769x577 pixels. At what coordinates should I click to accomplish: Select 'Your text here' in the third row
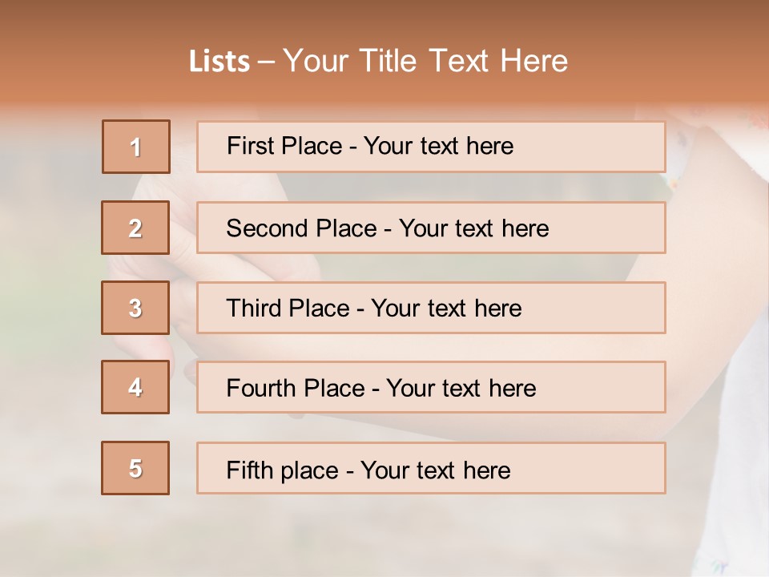click(446, 309)
